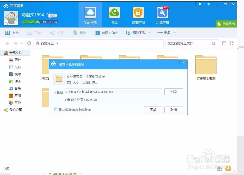
Task: Click the 下载到 path input field
Action: [x=113, y=92]
